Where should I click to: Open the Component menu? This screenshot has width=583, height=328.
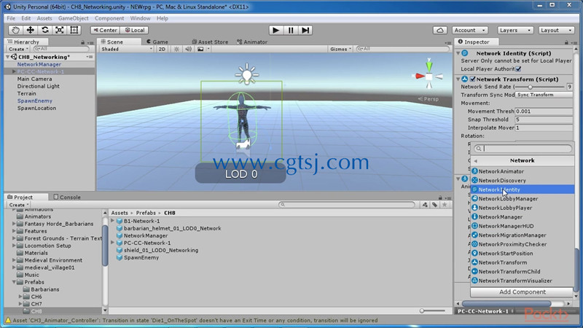(109, 18)
